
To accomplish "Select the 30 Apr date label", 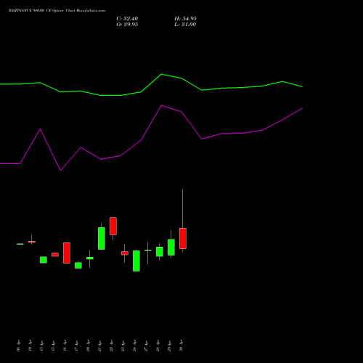I will coord(181,346).
